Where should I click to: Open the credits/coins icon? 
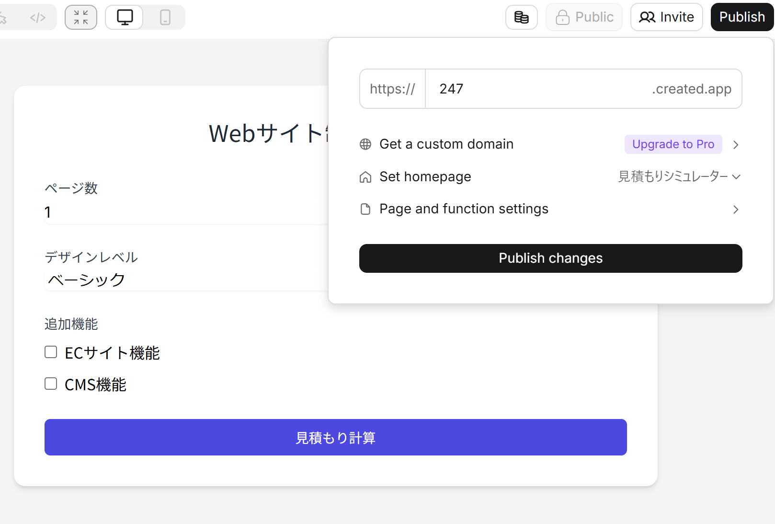tap(521, 17)
